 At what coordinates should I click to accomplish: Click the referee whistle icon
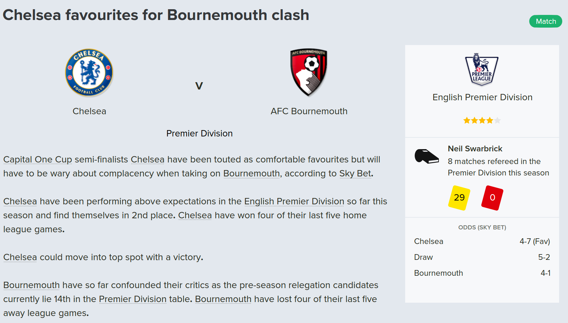[426, 156]
